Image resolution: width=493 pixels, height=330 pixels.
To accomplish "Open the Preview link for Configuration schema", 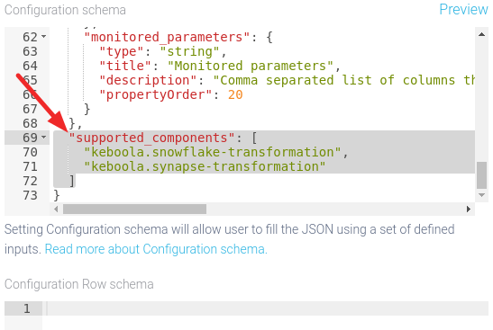I will pos(463,9).
